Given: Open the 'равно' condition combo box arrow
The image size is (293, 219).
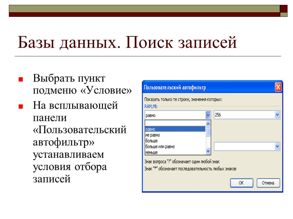Looking at the screenshot, I should [208, 115].
